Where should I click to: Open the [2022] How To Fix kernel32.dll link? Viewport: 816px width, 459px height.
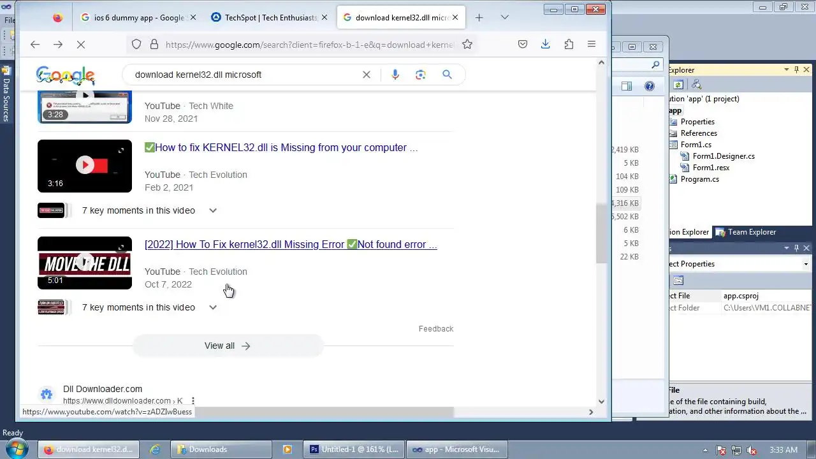(x=291, y=244)
